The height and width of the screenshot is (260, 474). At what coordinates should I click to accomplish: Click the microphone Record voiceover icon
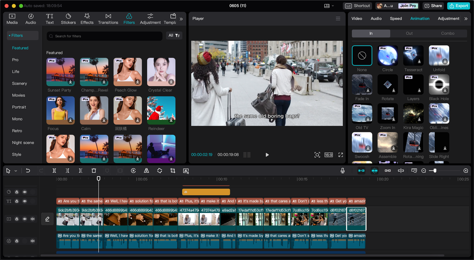pyautogui.click(x=343, y=170)
